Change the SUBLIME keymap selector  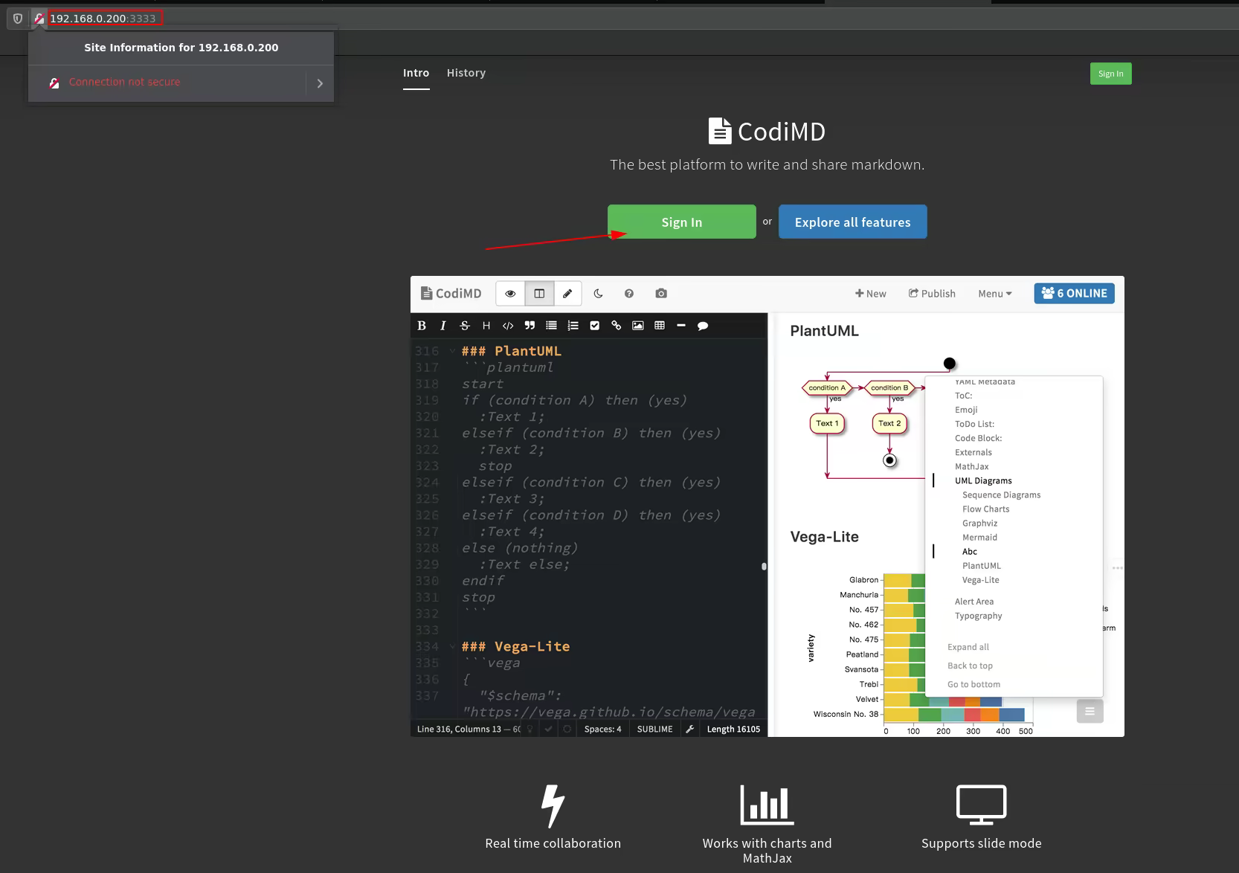(x=654, y=729)
